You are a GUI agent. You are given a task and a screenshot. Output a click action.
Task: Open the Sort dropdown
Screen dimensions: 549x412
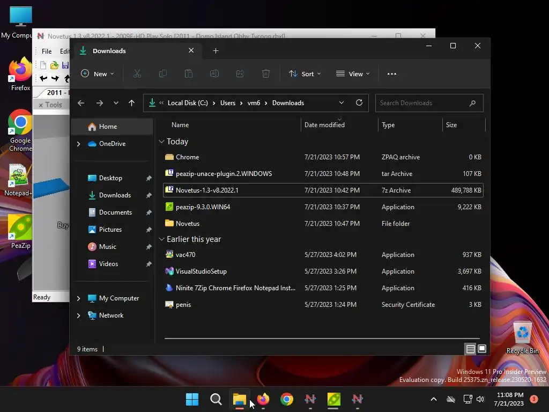click(x=305, y=74)
